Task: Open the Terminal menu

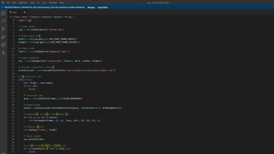Action: pos(52,3)
